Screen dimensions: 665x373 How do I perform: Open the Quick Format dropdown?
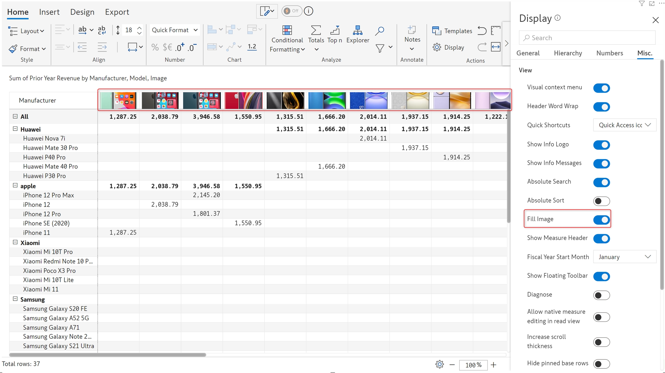[x=175, y=30]
